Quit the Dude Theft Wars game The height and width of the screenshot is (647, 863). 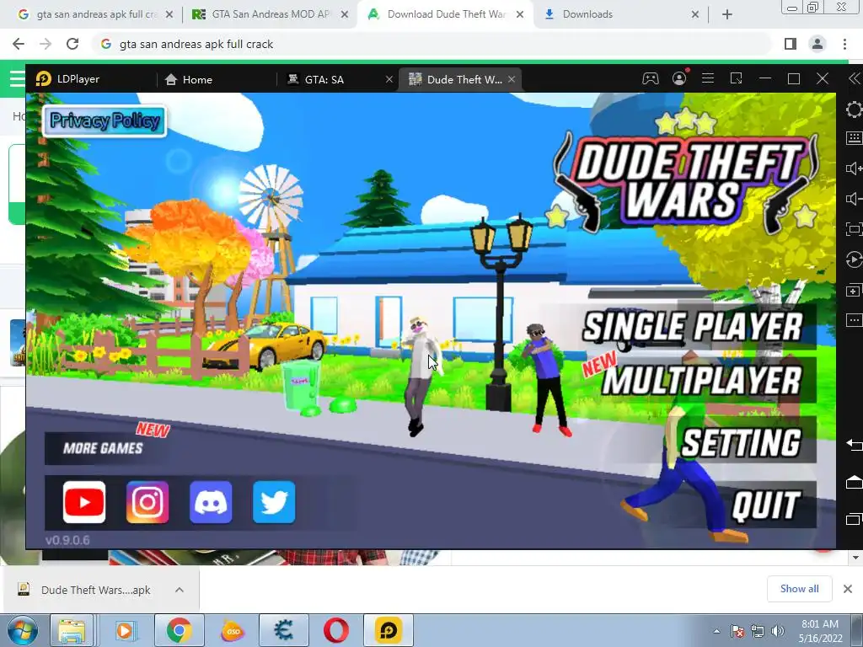pos(766,505)
